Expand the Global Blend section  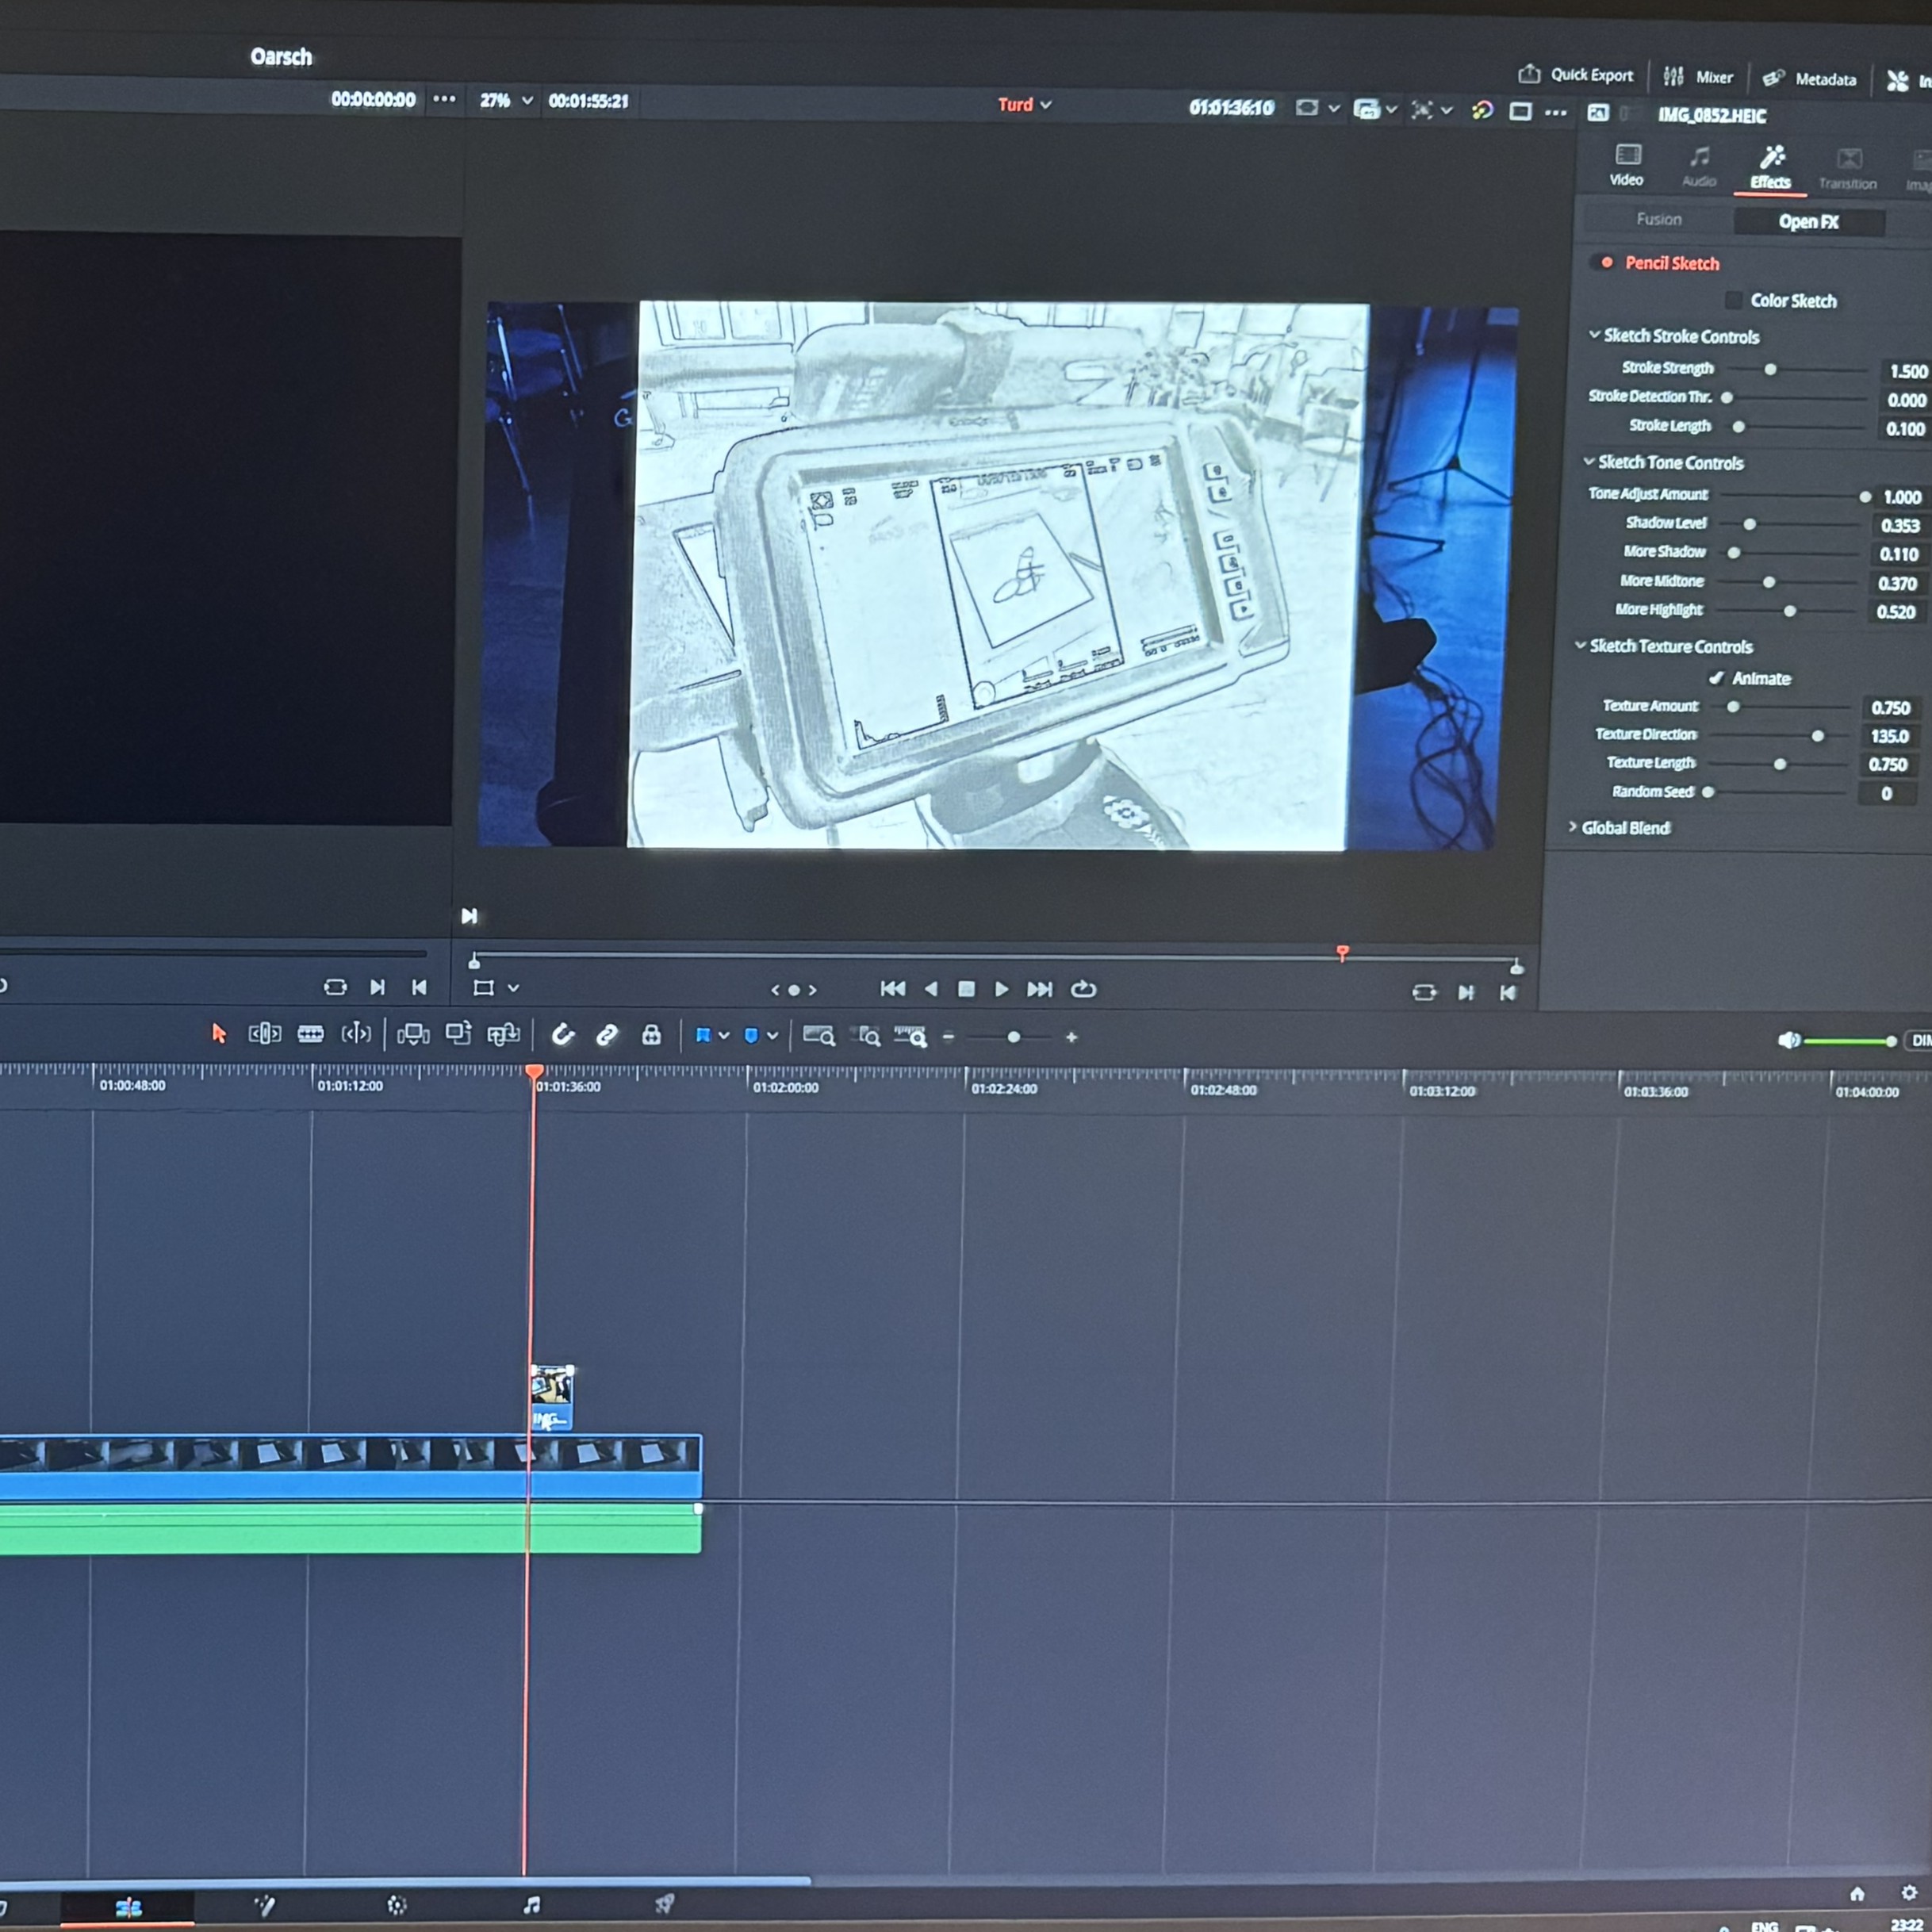(1574, 827)
